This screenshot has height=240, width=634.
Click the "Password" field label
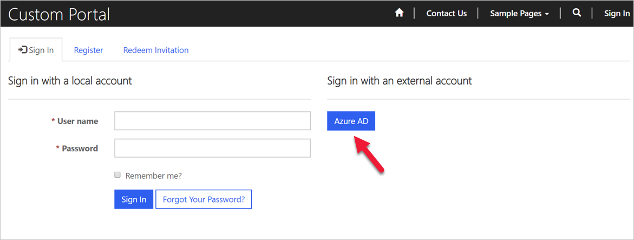(80, 148)
